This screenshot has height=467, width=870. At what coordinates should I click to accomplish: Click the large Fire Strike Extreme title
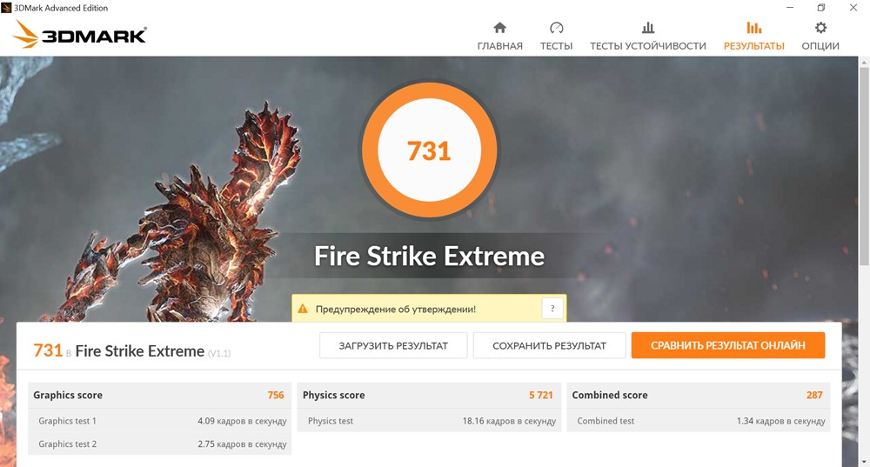(x=429, y=257)
